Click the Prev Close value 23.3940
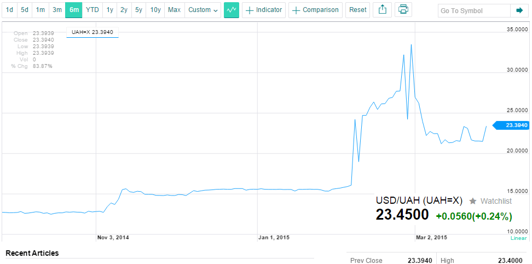 pos(420,260)
